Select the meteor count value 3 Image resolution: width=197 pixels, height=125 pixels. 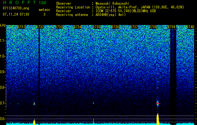[x=44, y=14]
